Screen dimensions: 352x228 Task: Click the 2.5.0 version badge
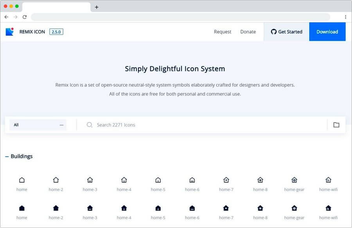point(56,32)
